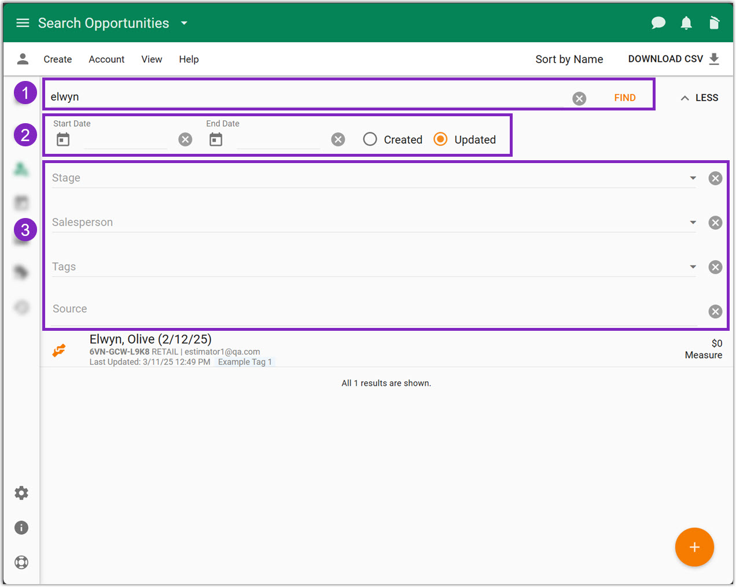Screen dimensions: 736x587
Task: Click Download CSV button
Action: click(673, 59)
